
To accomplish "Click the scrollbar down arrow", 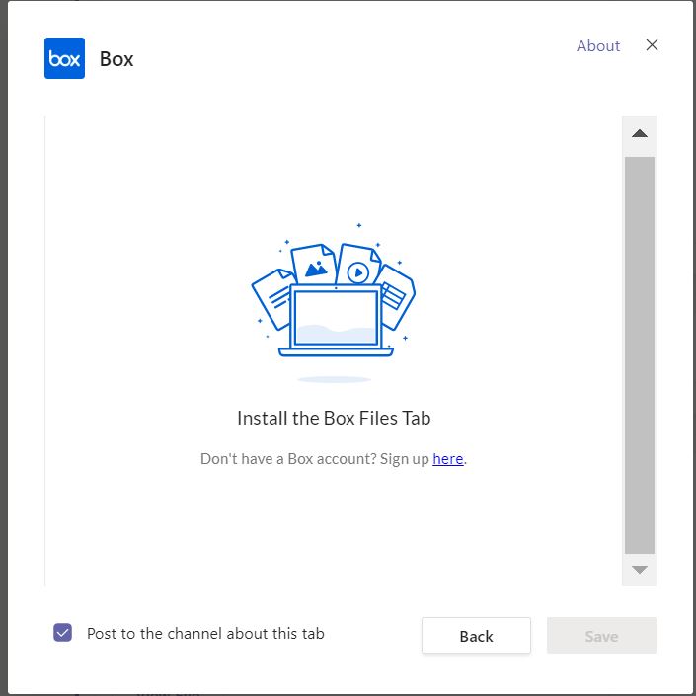I will click(639, 570).
